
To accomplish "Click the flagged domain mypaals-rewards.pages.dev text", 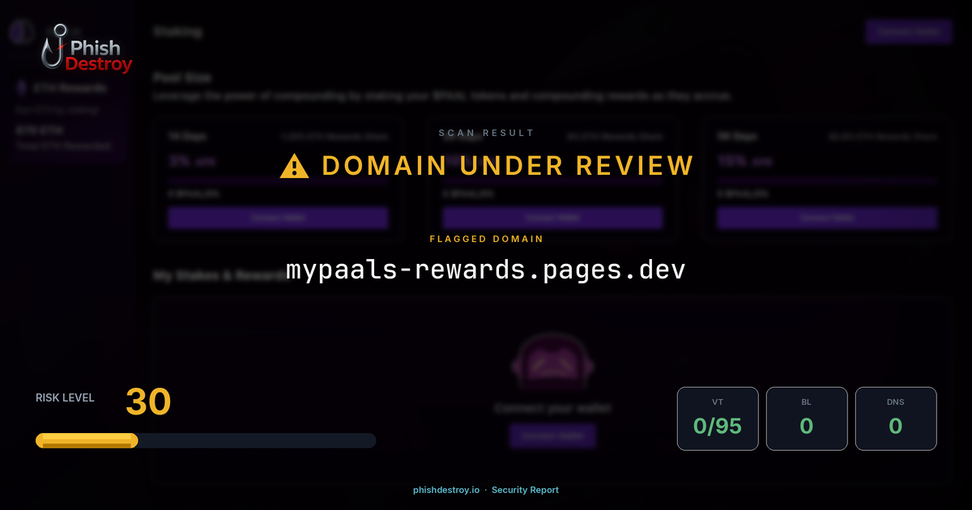I will point(486,268).
